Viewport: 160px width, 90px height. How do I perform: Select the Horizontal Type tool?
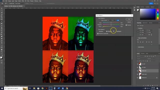pos(1,43)
